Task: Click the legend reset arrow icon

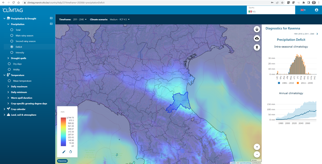Action: click(x=71, y=152)
